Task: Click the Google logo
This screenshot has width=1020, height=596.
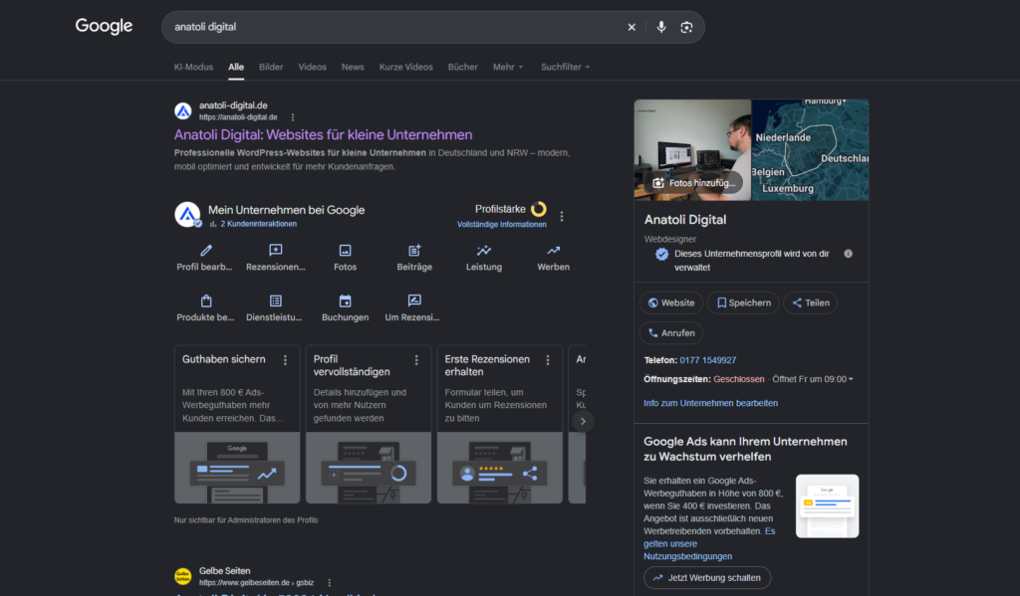Action: tap(104, 26)
